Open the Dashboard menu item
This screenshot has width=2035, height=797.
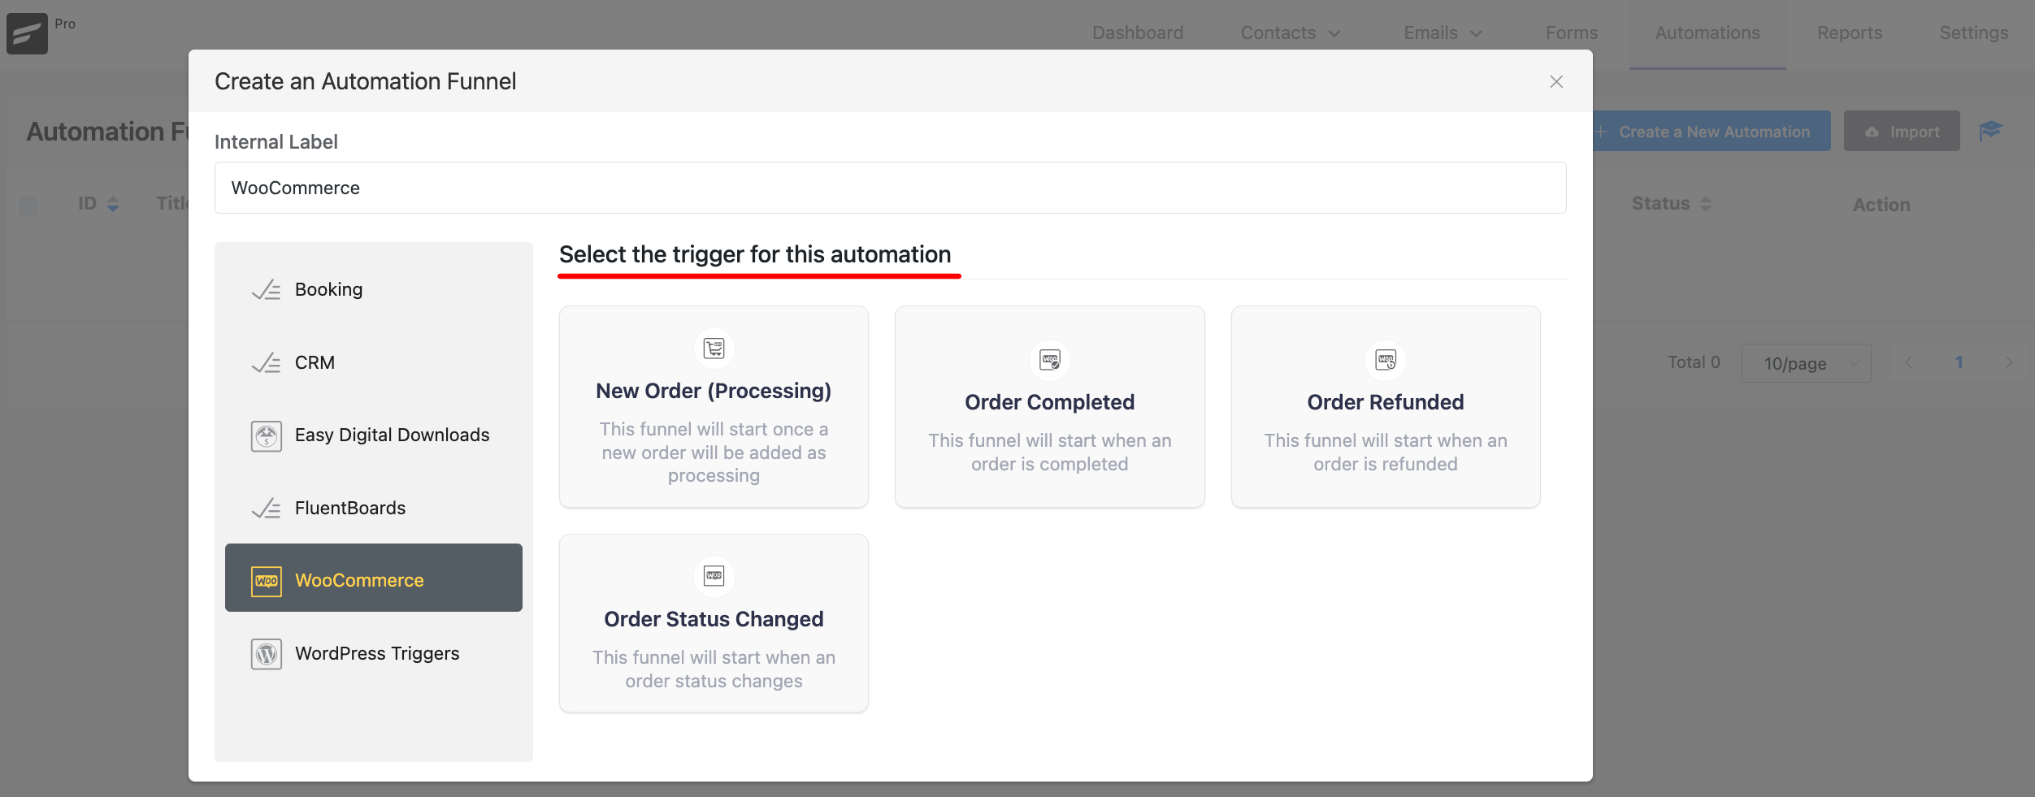pos(1138,32)
